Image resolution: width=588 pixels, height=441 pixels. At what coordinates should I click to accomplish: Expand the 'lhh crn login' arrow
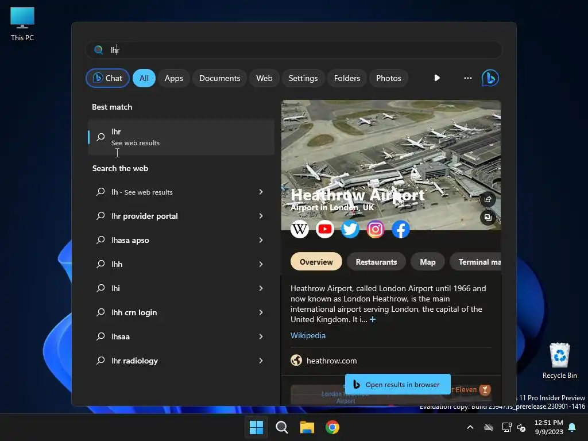coord(261,312)
